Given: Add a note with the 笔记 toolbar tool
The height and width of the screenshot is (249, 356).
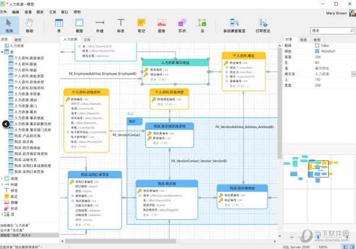Looking at the screenshot, I should pyautogui.click(x=141, y=25).
